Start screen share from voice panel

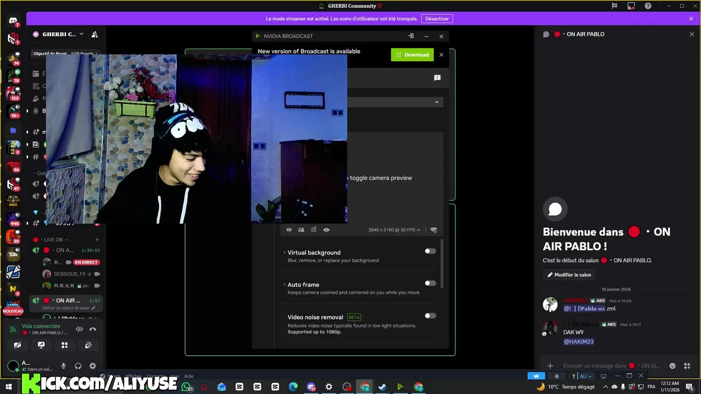(x=41, y=345)
